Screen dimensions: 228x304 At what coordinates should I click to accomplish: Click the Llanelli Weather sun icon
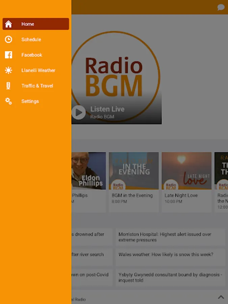[8, 70]
